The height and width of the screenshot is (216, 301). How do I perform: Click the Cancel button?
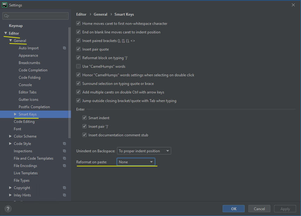click(x=259, y=209)
